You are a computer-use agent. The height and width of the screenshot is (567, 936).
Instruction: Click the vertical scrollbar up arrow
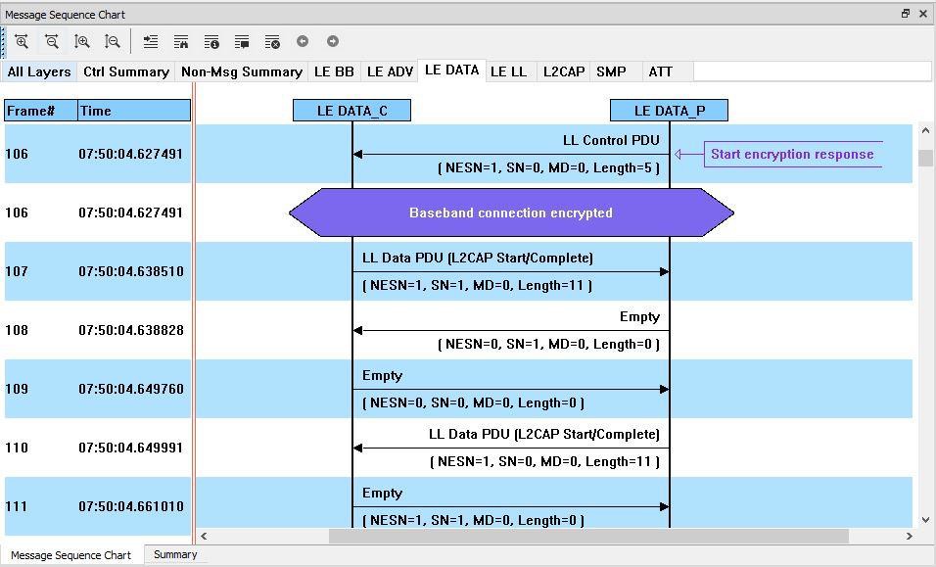coord(925,130)
